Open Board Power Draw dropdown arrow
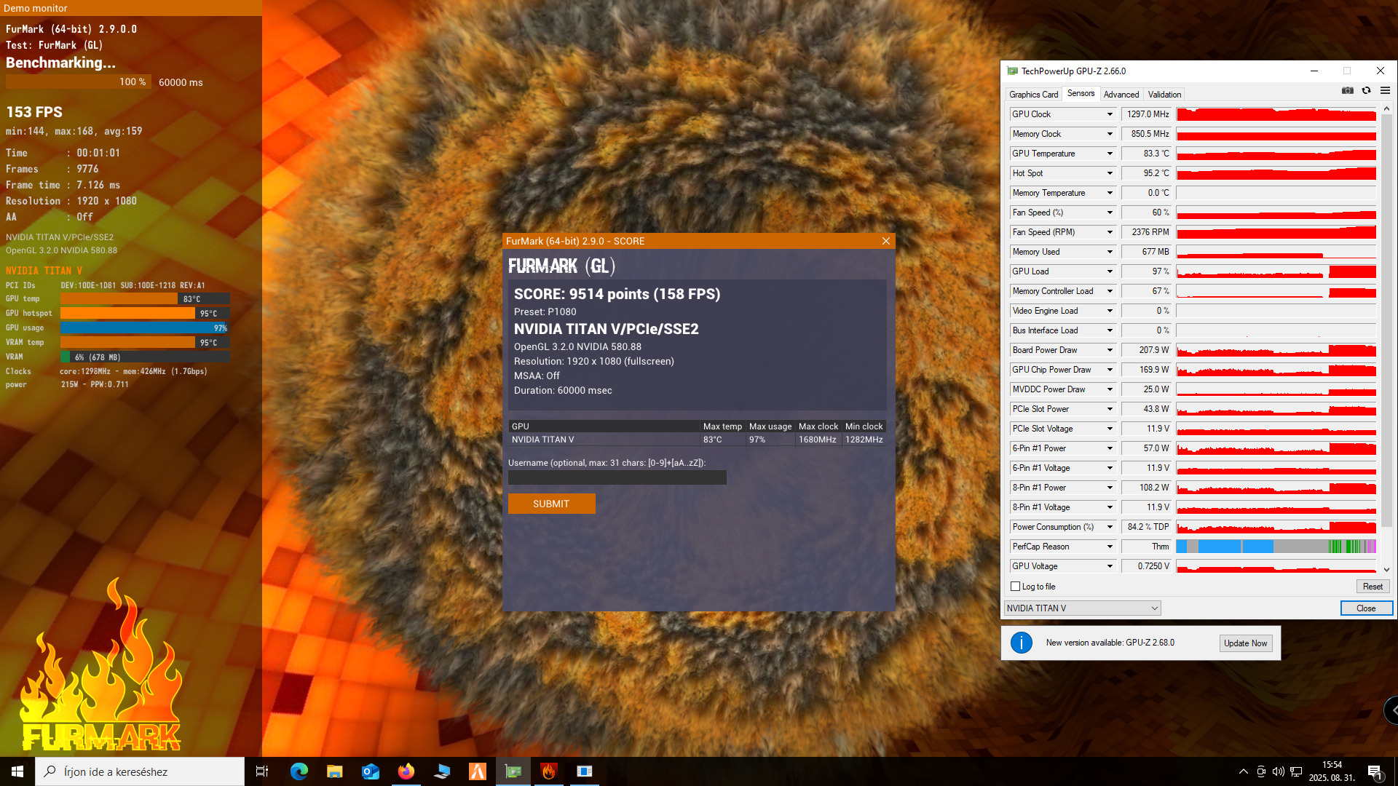Image resolution: width=1398 pixels, height=786 pixels. 1110,350
